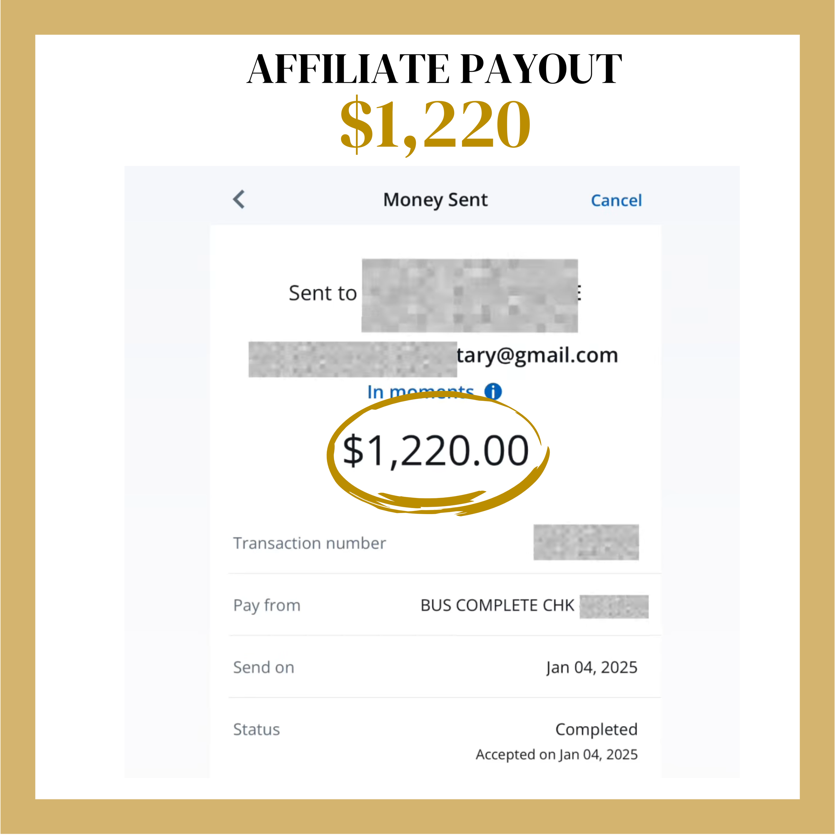This screenshot has height=835, width=835.
Task: Click the Status label
Action: (257, 729)
